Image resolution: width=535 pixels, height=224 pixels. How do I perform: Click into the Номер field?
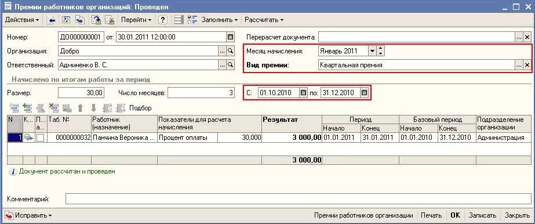pos(81,37)
